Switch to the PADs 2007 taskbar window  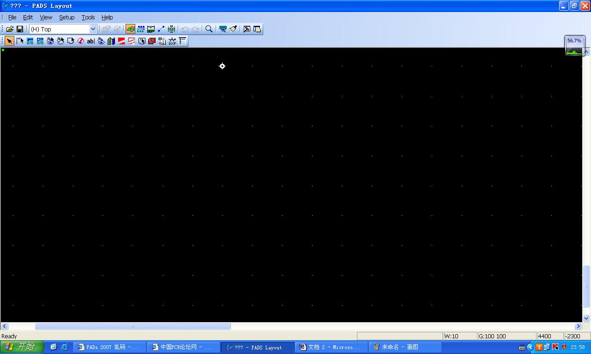(110, 347)
